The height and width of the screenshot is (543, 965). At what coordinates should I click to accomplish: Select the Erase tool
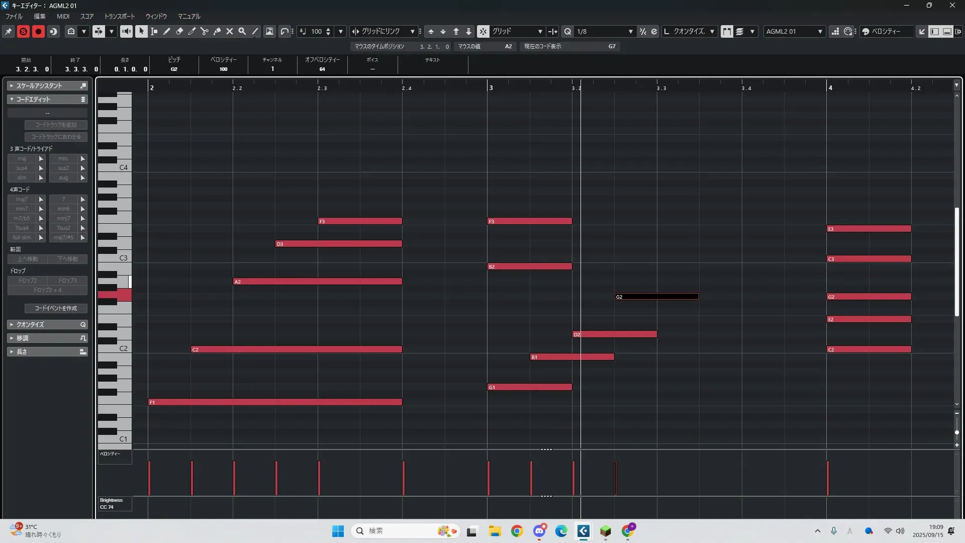tap(179, 31)
